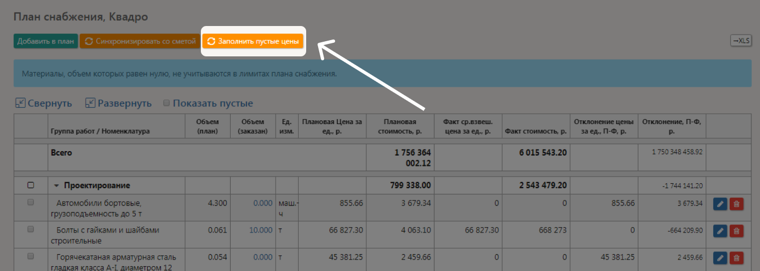Edit the Горячекатаная арматурная сталь row
Image resolution: width=760 pixels, height=271 pixels.
tap(720, 258)
